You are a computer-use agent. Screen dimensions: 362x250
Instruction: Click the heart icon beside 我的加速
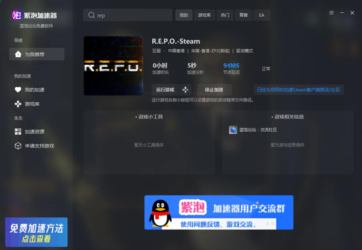pos(18,89)
